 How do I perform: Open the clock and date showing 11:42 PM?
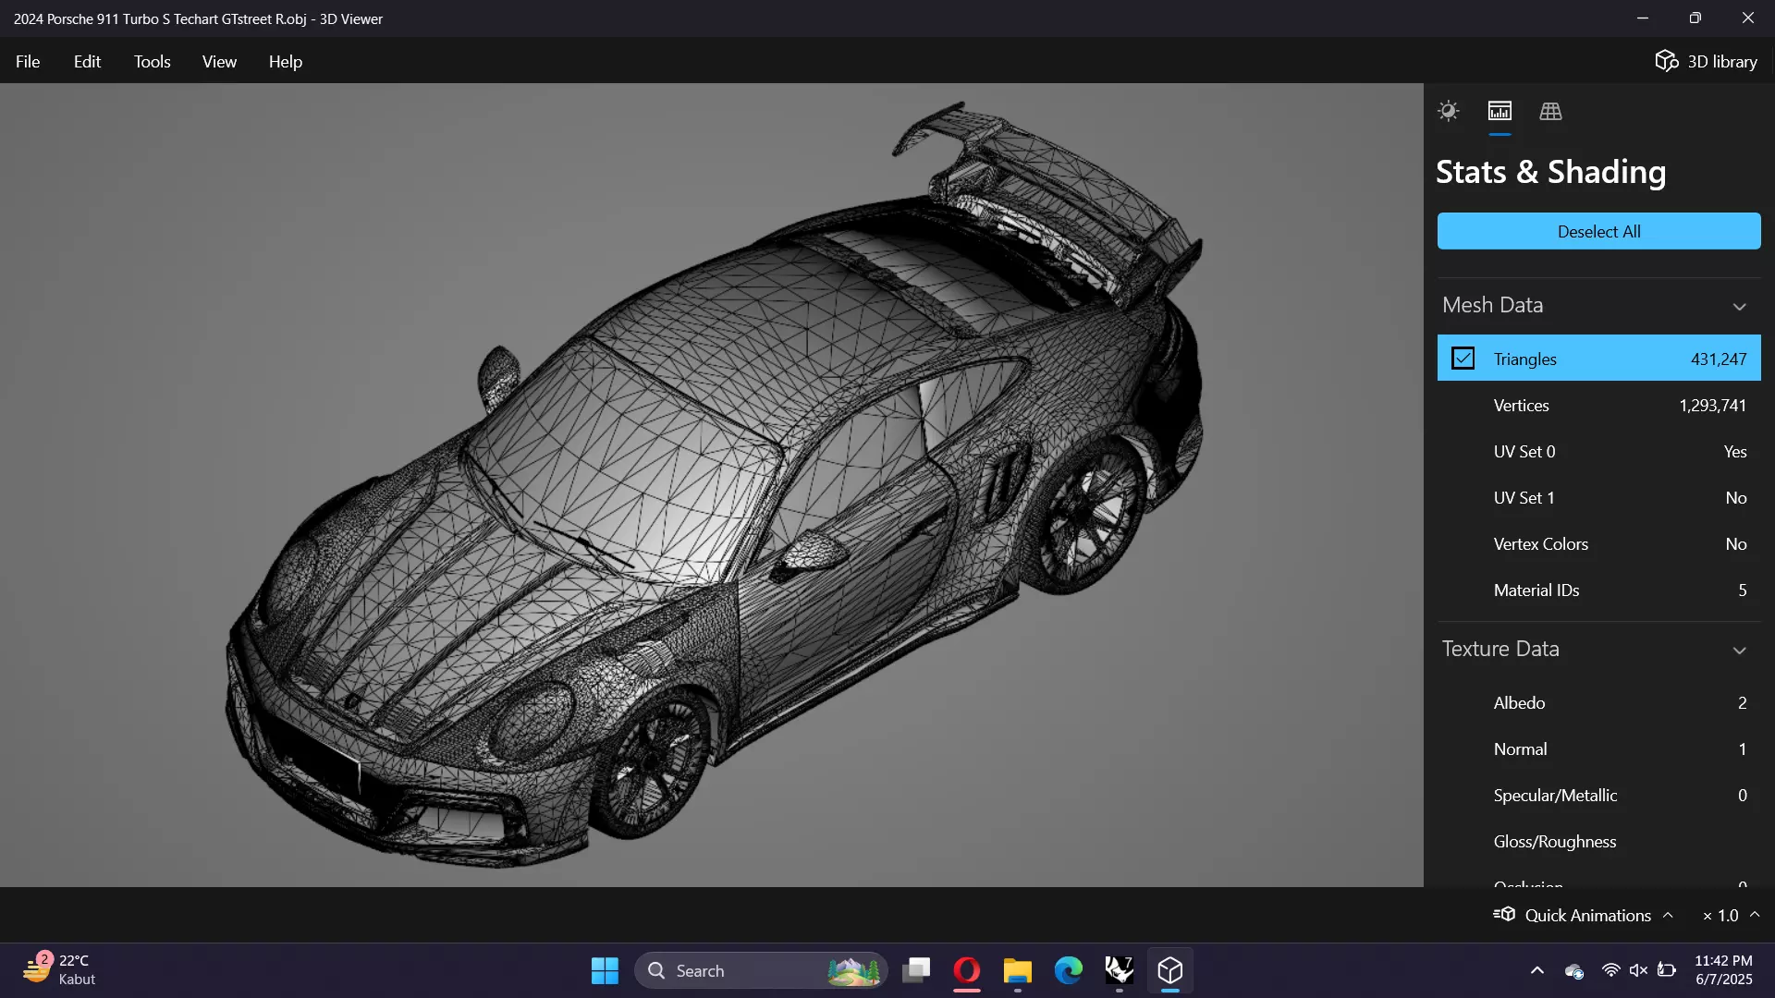pos(1723,970)
